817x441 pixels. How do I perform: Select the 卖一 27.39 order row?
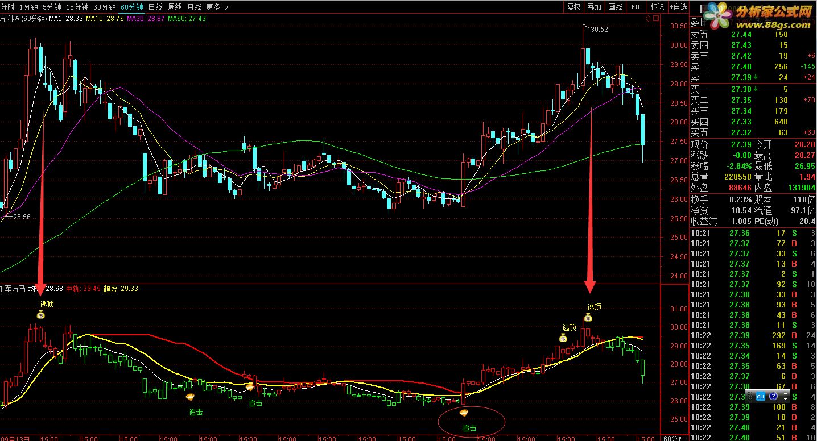753,77
